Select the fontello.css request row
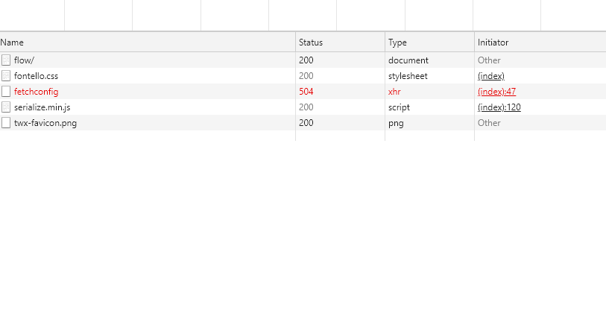 click(x=36, y=76)
